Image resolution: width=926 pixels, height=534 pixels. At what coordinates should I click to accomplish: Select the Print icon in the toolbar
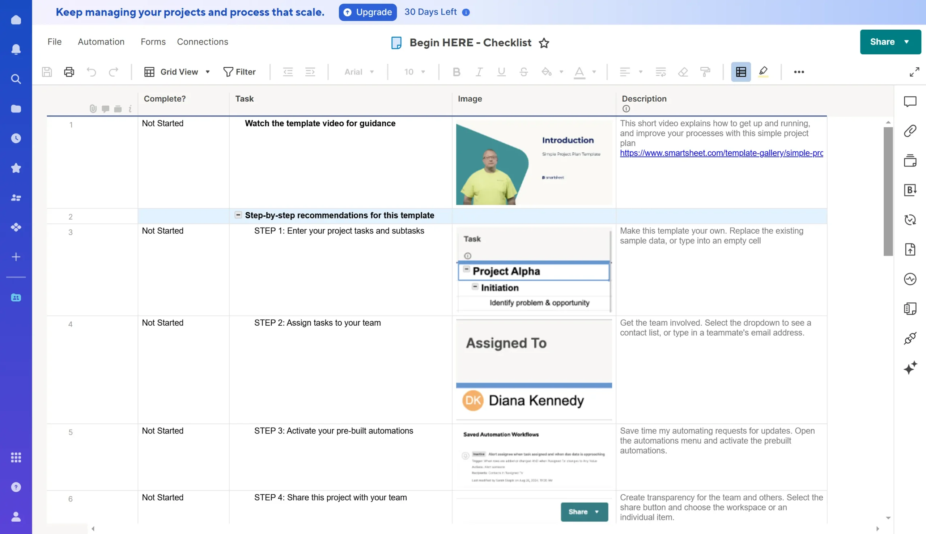(x=69, y=72)
